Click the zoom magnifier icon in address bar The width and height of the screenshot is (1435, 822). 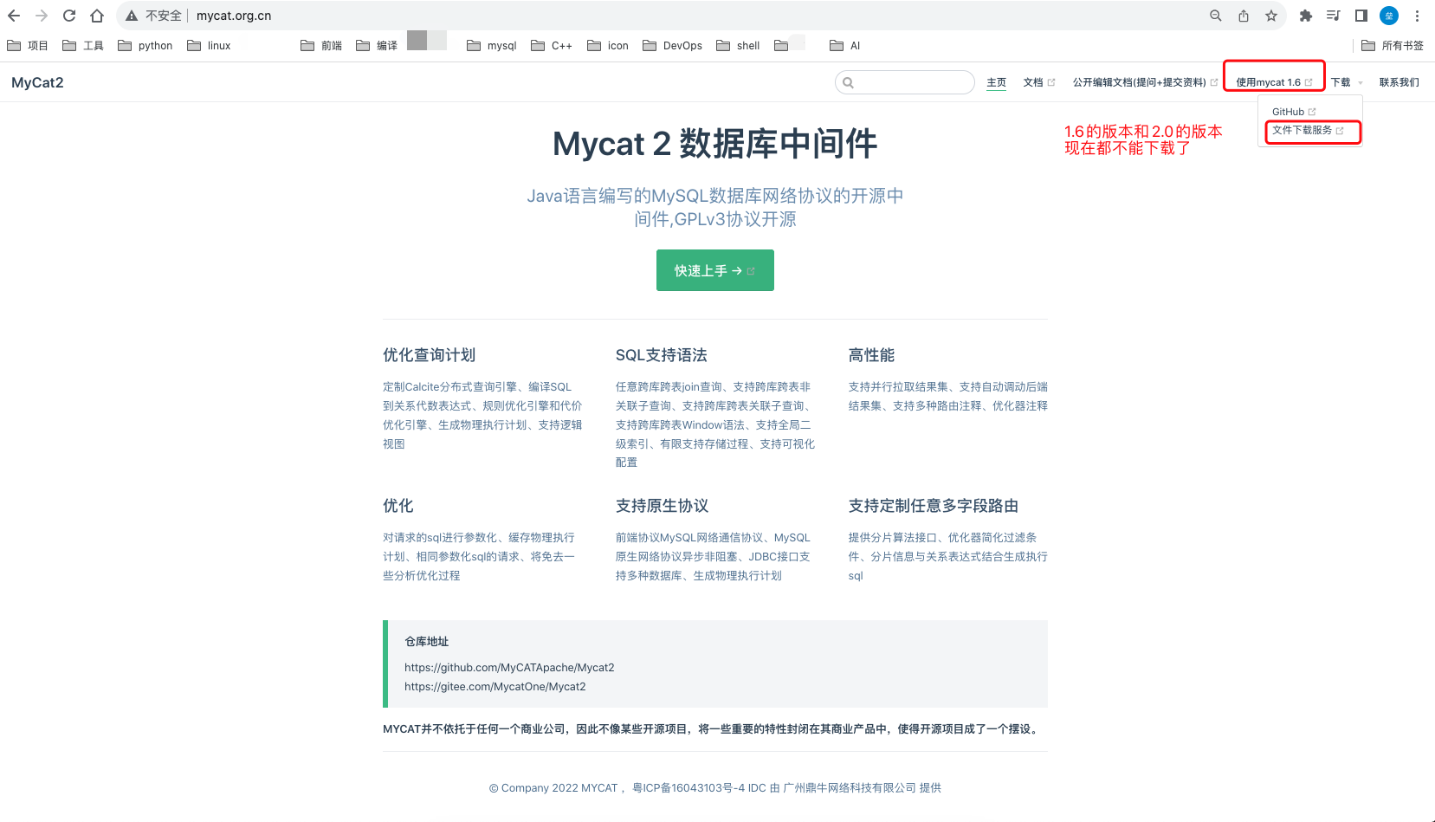1216,16
